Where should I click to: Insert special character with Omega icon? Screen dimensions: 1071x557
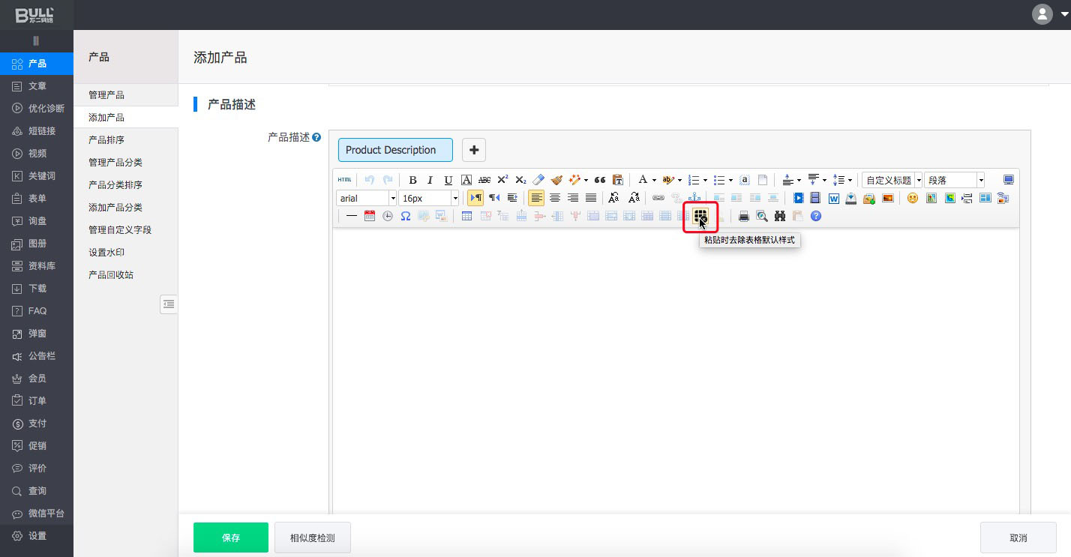coord(406,216)
